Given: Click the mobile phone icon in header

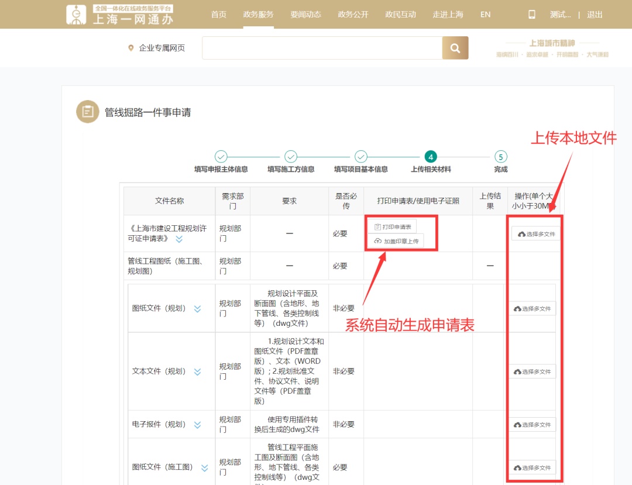Looking at the screenshot, I should [x=532, y=15].
